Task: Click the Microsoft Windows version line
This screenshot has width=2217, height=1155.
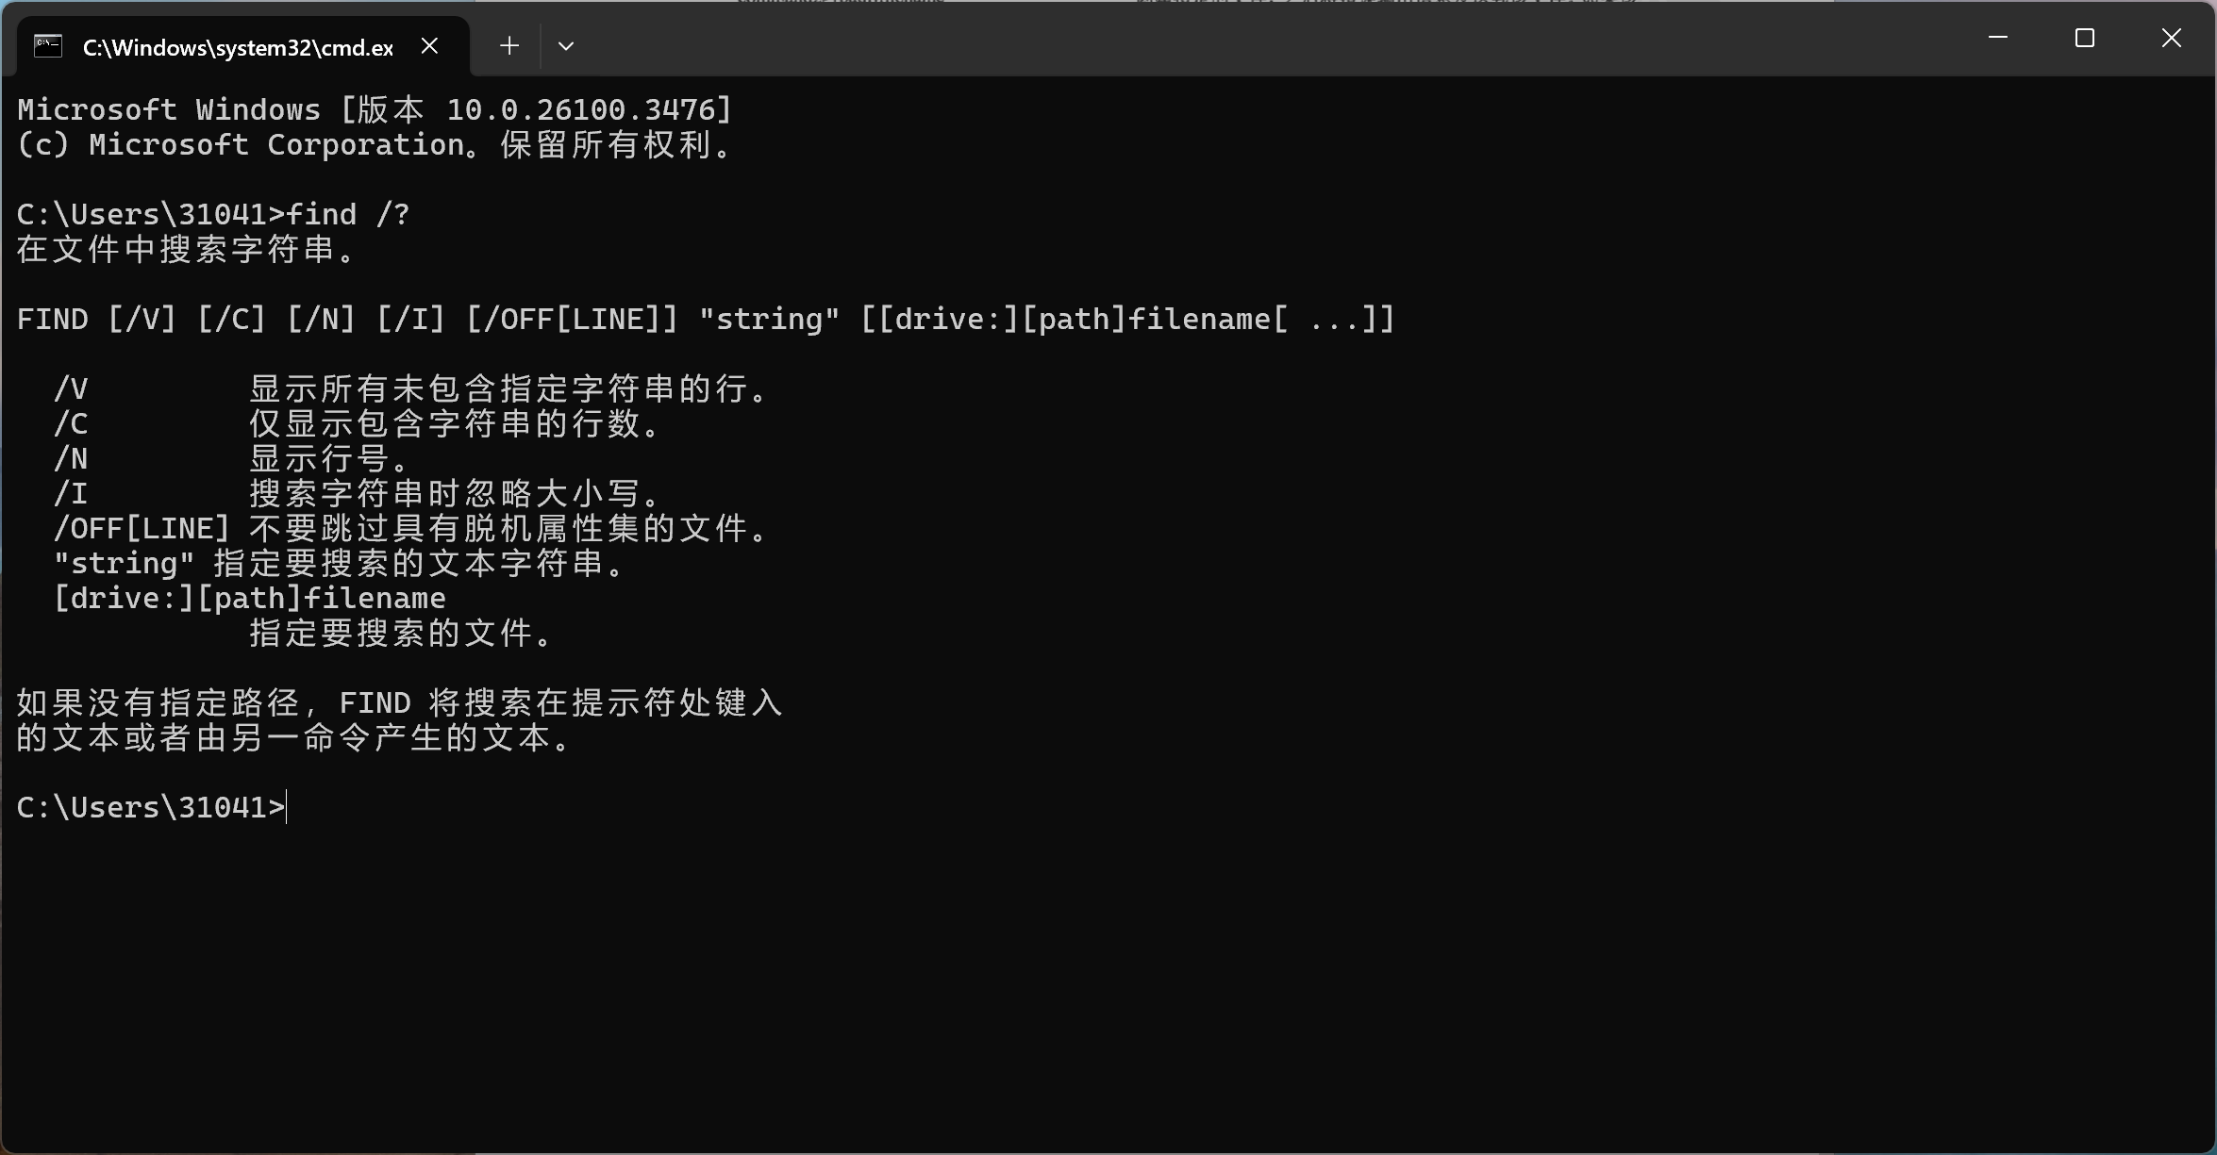Action: click(x=375, y=109)
